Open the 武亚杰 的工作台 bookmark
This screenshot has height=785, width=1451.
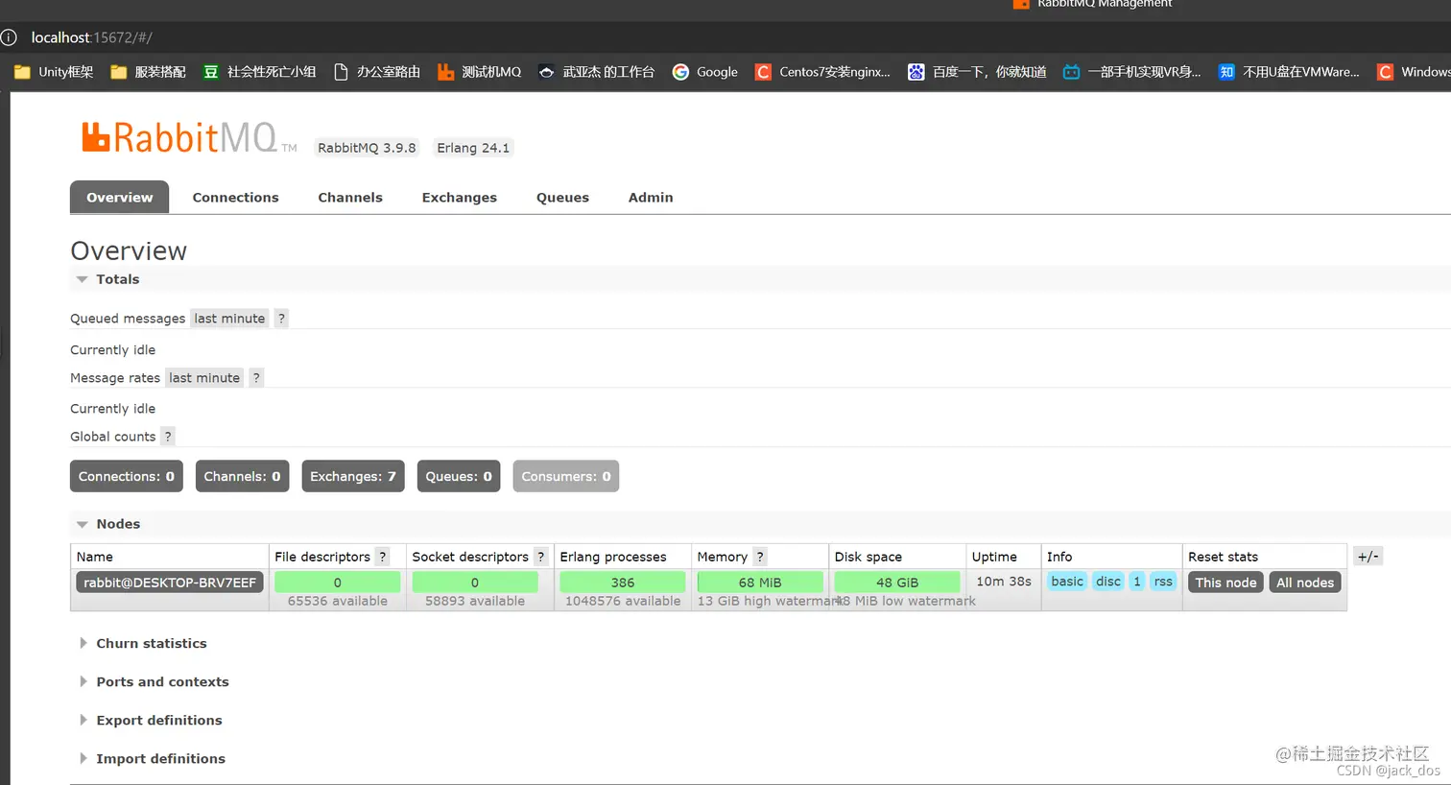point(596,72)
